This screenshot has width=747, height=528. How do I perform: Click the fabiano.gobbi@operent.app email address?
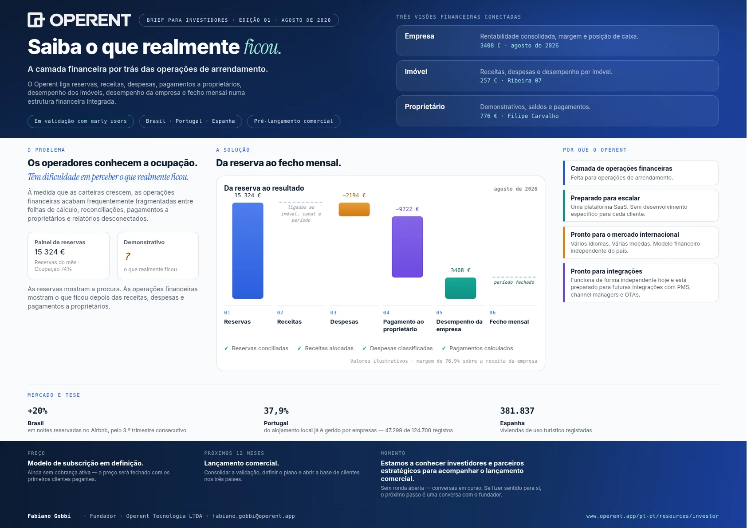pyautogui.click(x=253, y=516)
